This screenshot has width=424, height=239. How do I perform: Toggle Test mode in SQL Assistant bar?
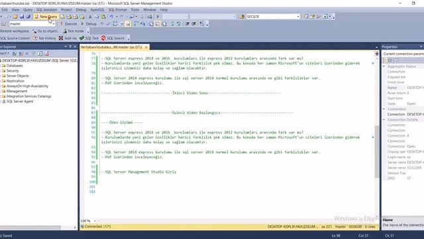[x=74, y=31]
